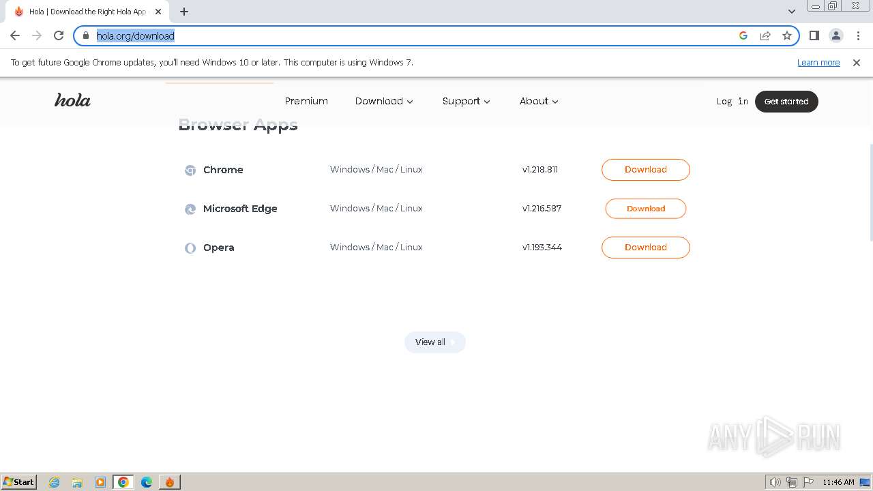
Task: Share this page icon in address bar
Action: [x=765, y=35]
